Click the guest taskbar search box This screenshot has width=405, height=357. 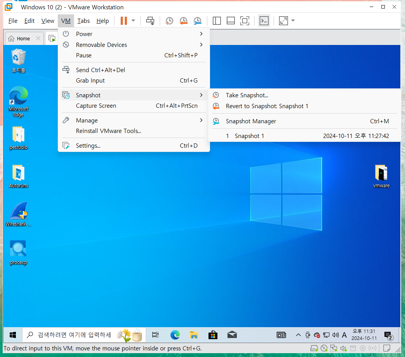pos(84,335)
